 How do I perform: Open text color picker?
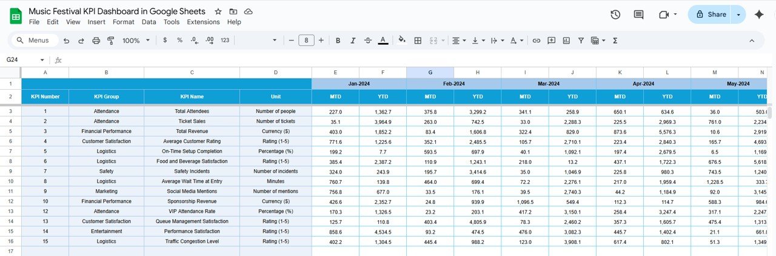[383, 41]
